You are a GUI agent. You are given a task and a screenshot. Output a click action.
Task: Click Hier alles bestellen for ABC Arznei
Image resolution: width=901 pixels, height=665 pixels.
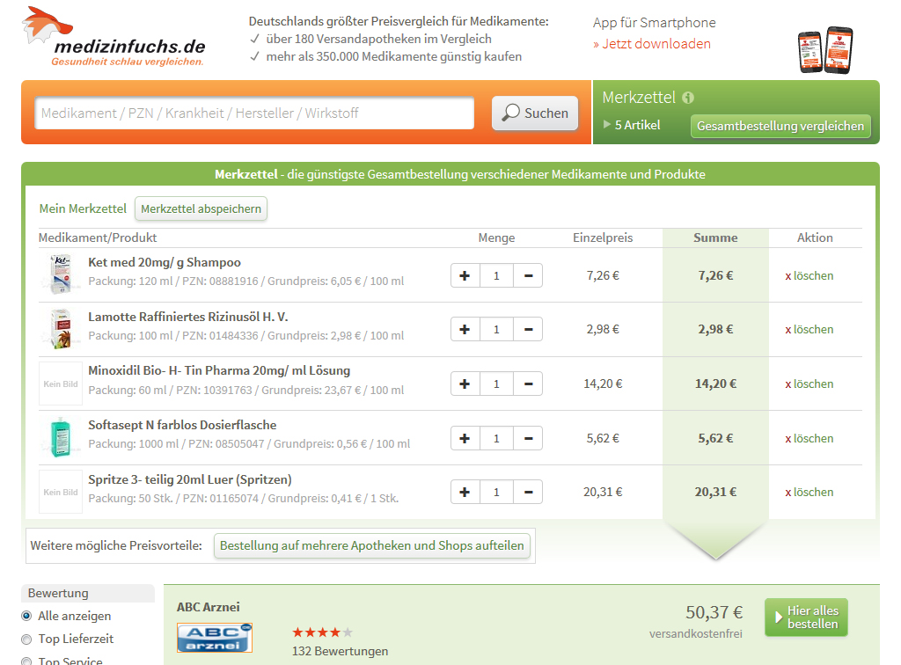(x=806, y=617)
